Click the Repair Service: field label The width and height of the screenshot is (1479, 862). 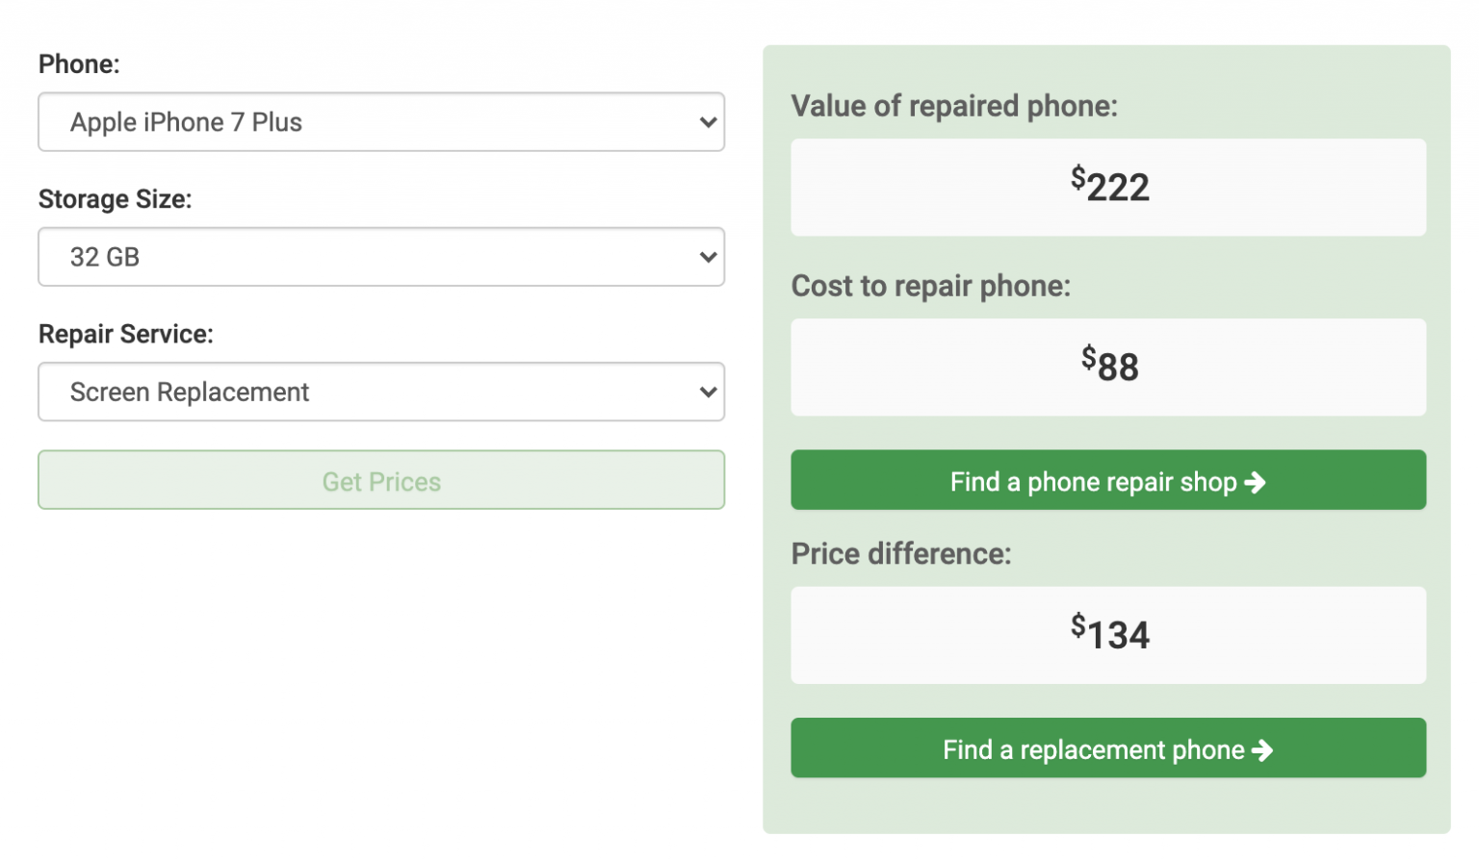(126, 335)
